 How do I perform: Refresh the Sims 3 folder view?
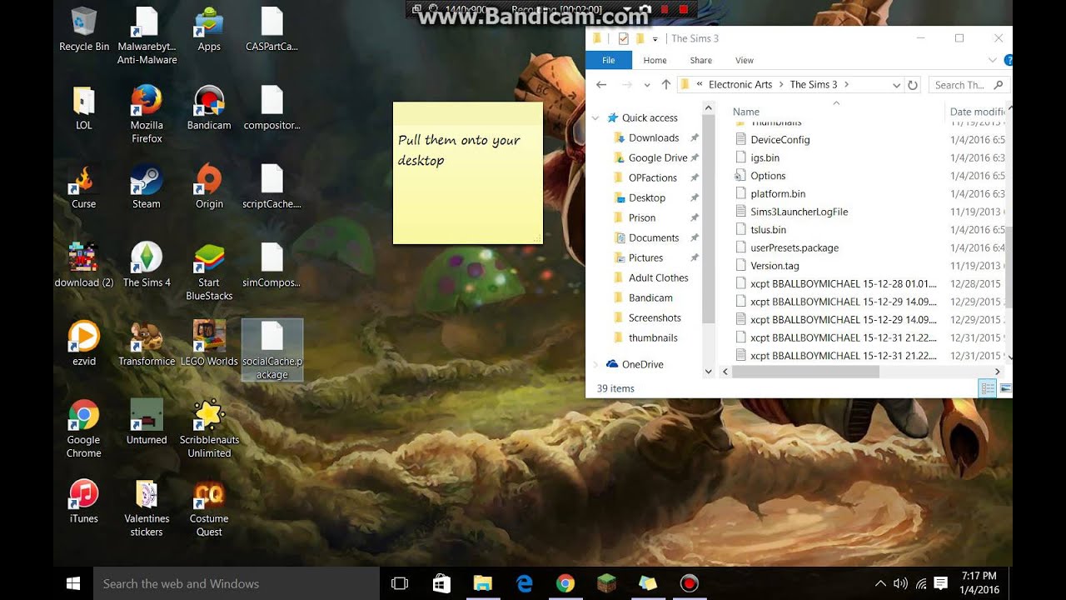[x=913, y=85]
